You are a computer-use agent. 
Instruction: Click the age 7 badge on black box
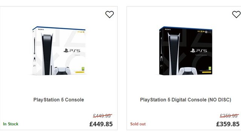click(x=210, y=68)
